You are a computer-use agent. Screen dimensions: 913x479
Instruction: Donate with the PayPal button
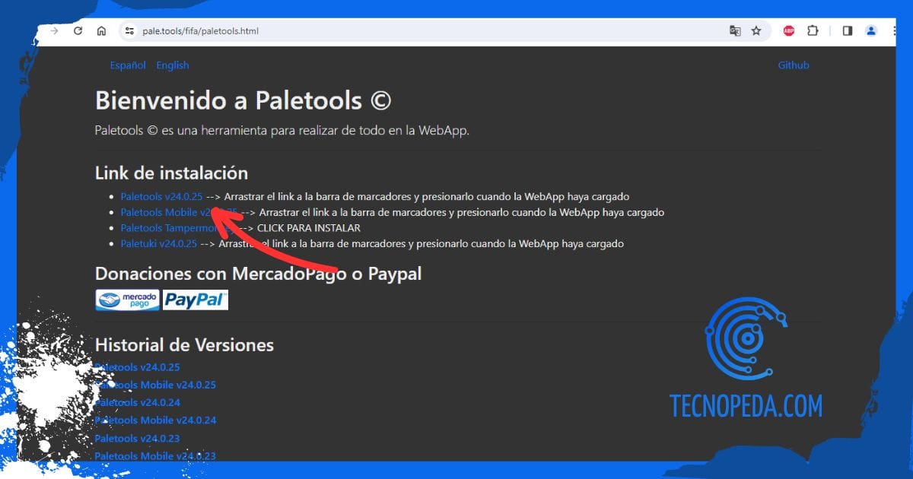pos(196,300)
